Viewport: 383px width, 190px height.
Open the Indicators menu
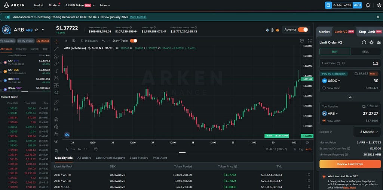point(89,41)
